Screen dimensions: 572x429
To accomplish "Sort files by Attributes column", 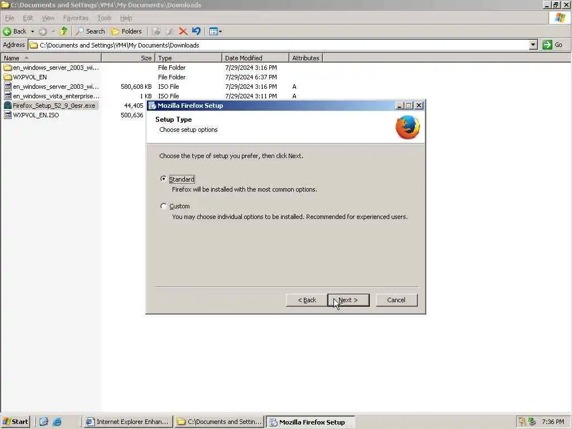I will [306, 58].
